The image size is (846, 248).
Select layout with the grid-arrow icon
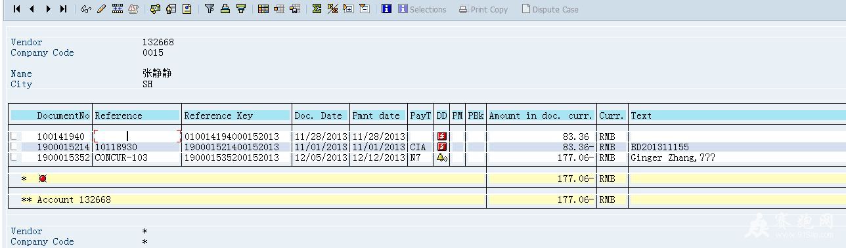(x=279, y=9)
